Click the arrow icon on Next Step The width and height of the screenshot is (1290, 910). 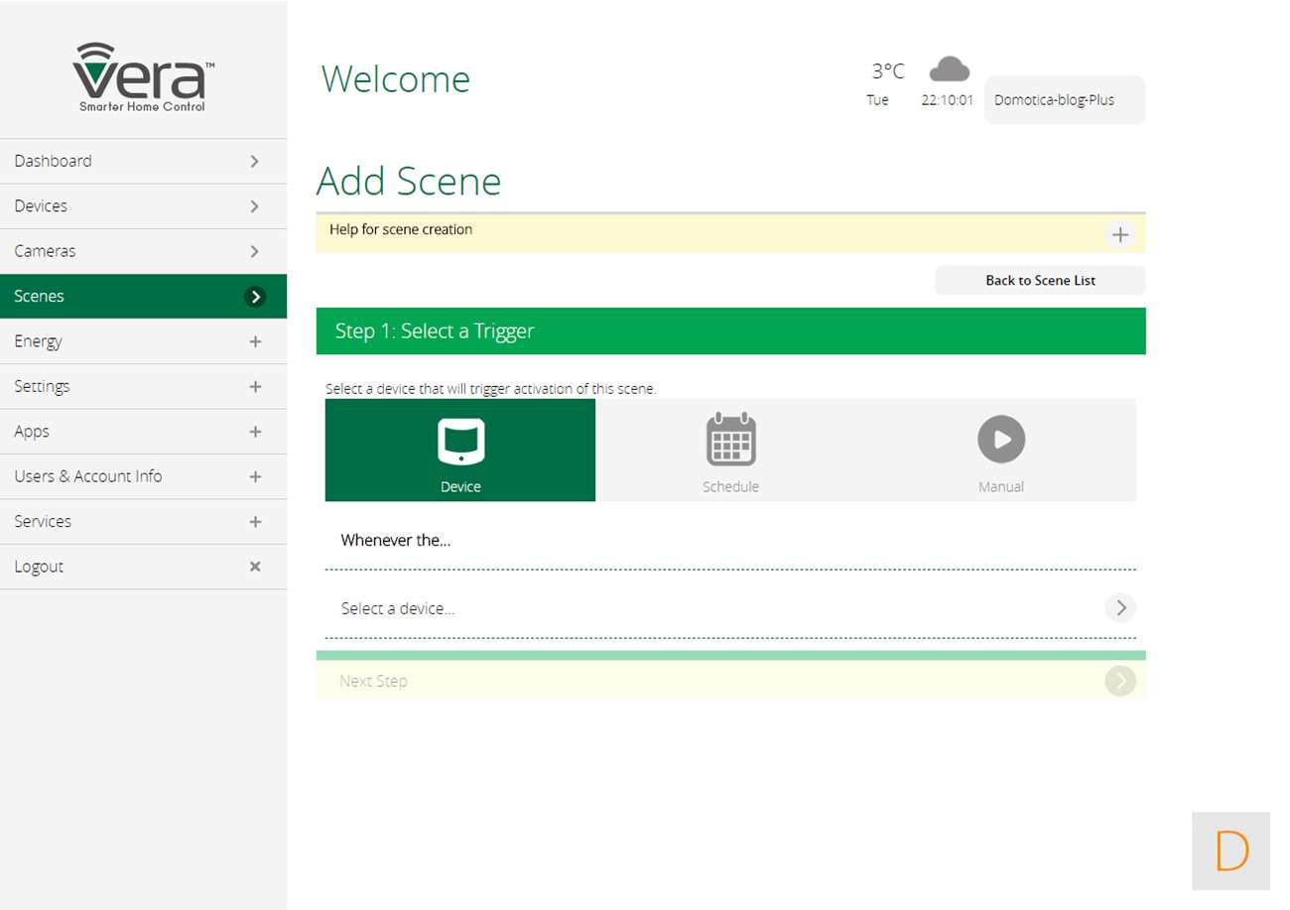pyautogui.click(x=1119, y=681)
